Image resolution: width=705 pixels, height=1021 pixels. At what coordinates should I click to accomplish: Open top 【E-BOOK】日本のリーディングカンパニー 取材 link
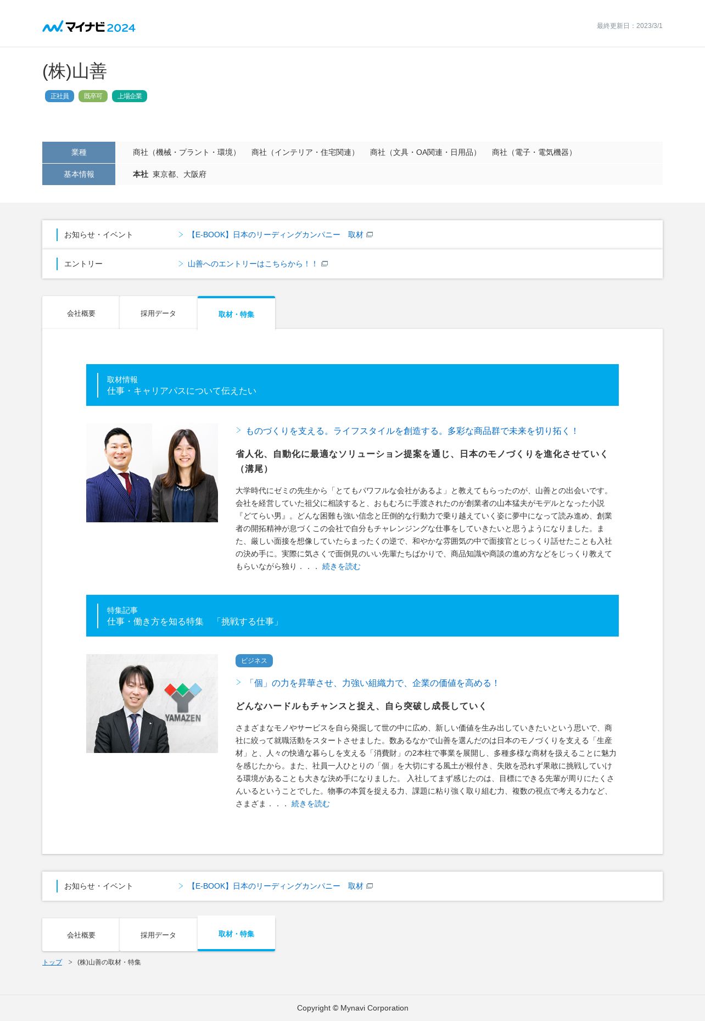pyautogui.click(x=276, y=235)
